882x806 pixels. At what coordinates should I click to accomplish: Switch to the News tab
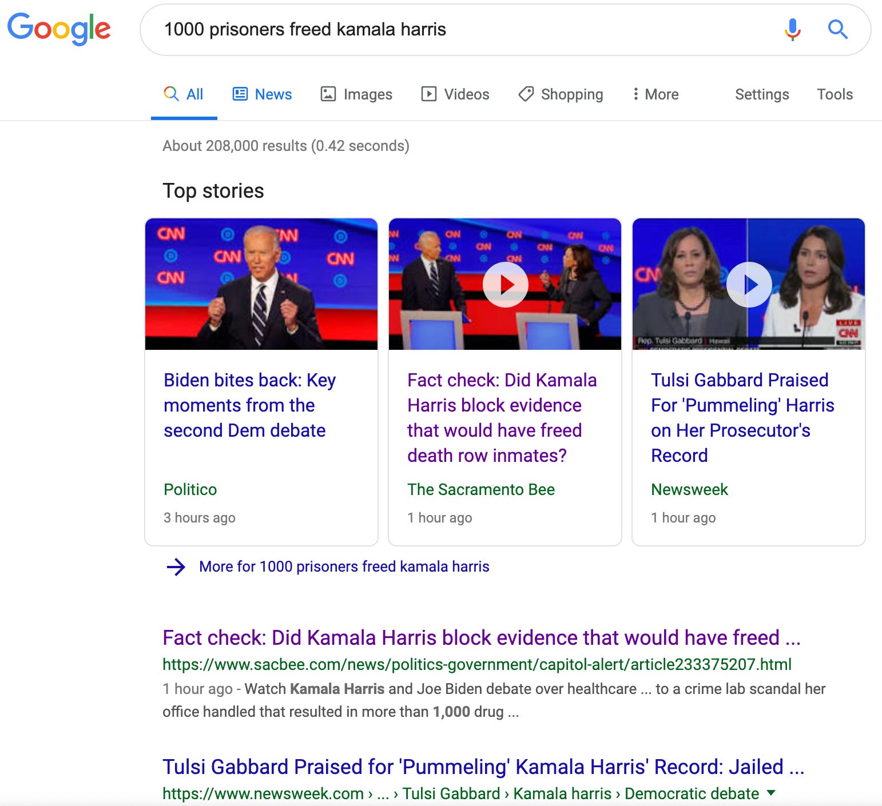tap(263, 94)
